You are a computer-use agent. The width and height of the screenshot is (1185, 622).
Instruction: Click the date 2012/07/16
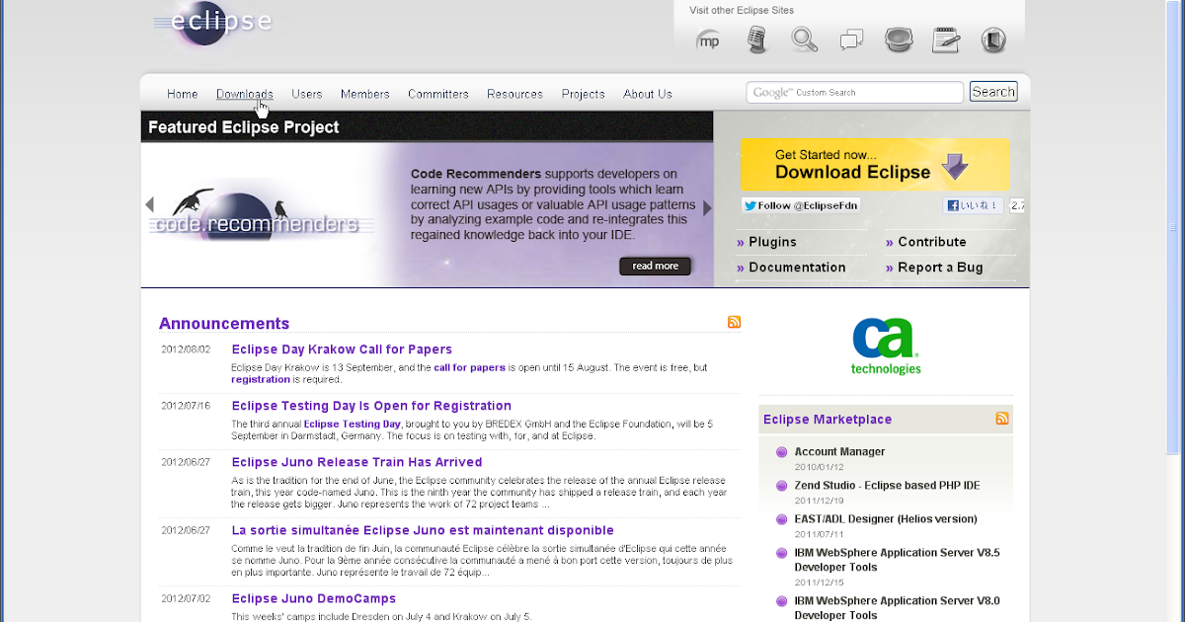pyautogui.click(x=186, y=406)
